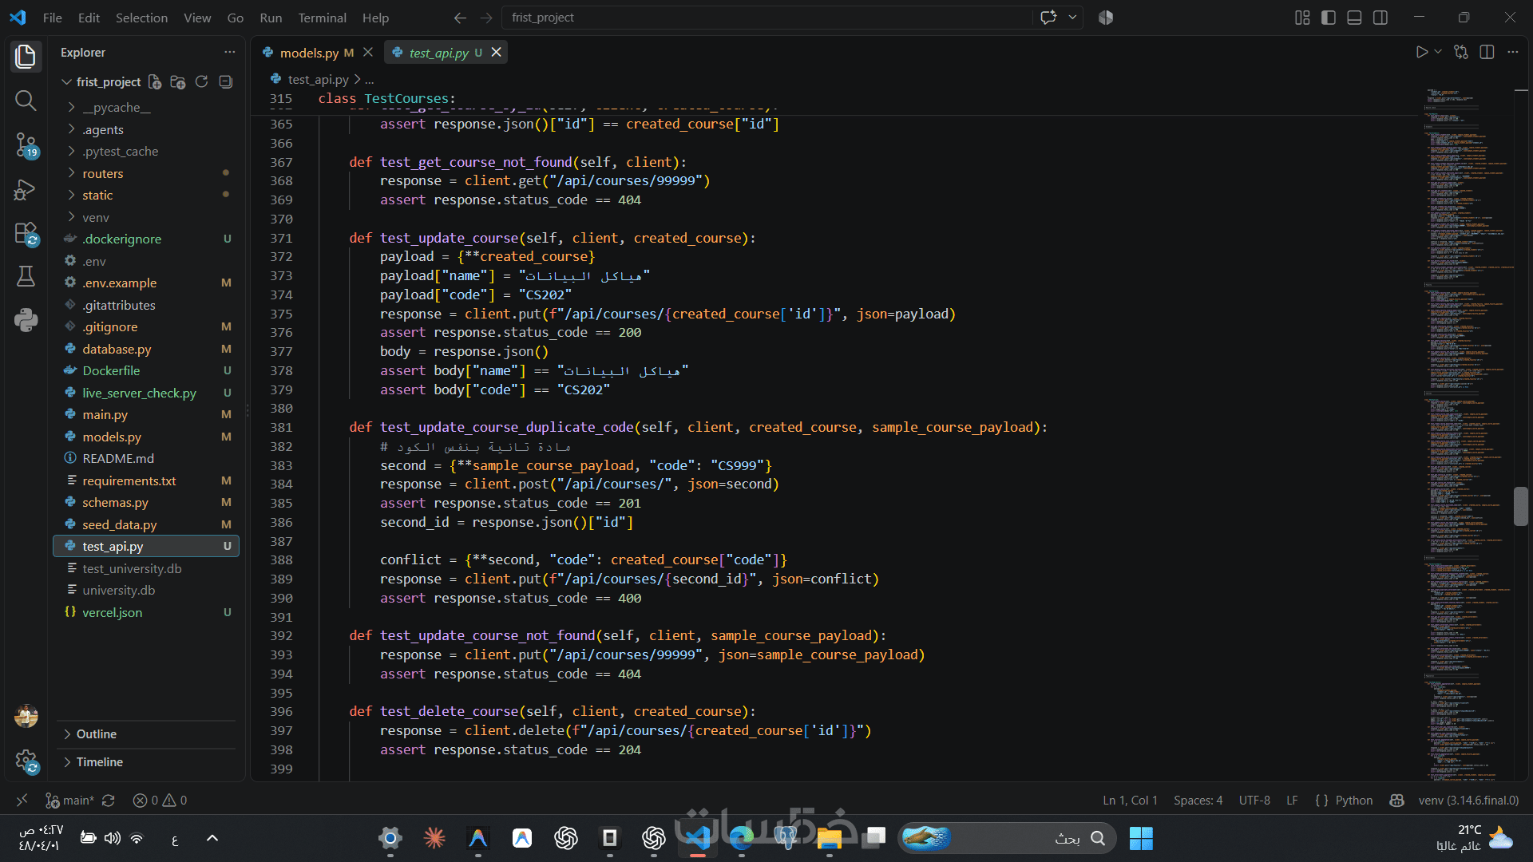The width and height of the screenshot is (1533, 862).
Task: Toggle the primary side bar layout
Action: [x=1329, y=18]
